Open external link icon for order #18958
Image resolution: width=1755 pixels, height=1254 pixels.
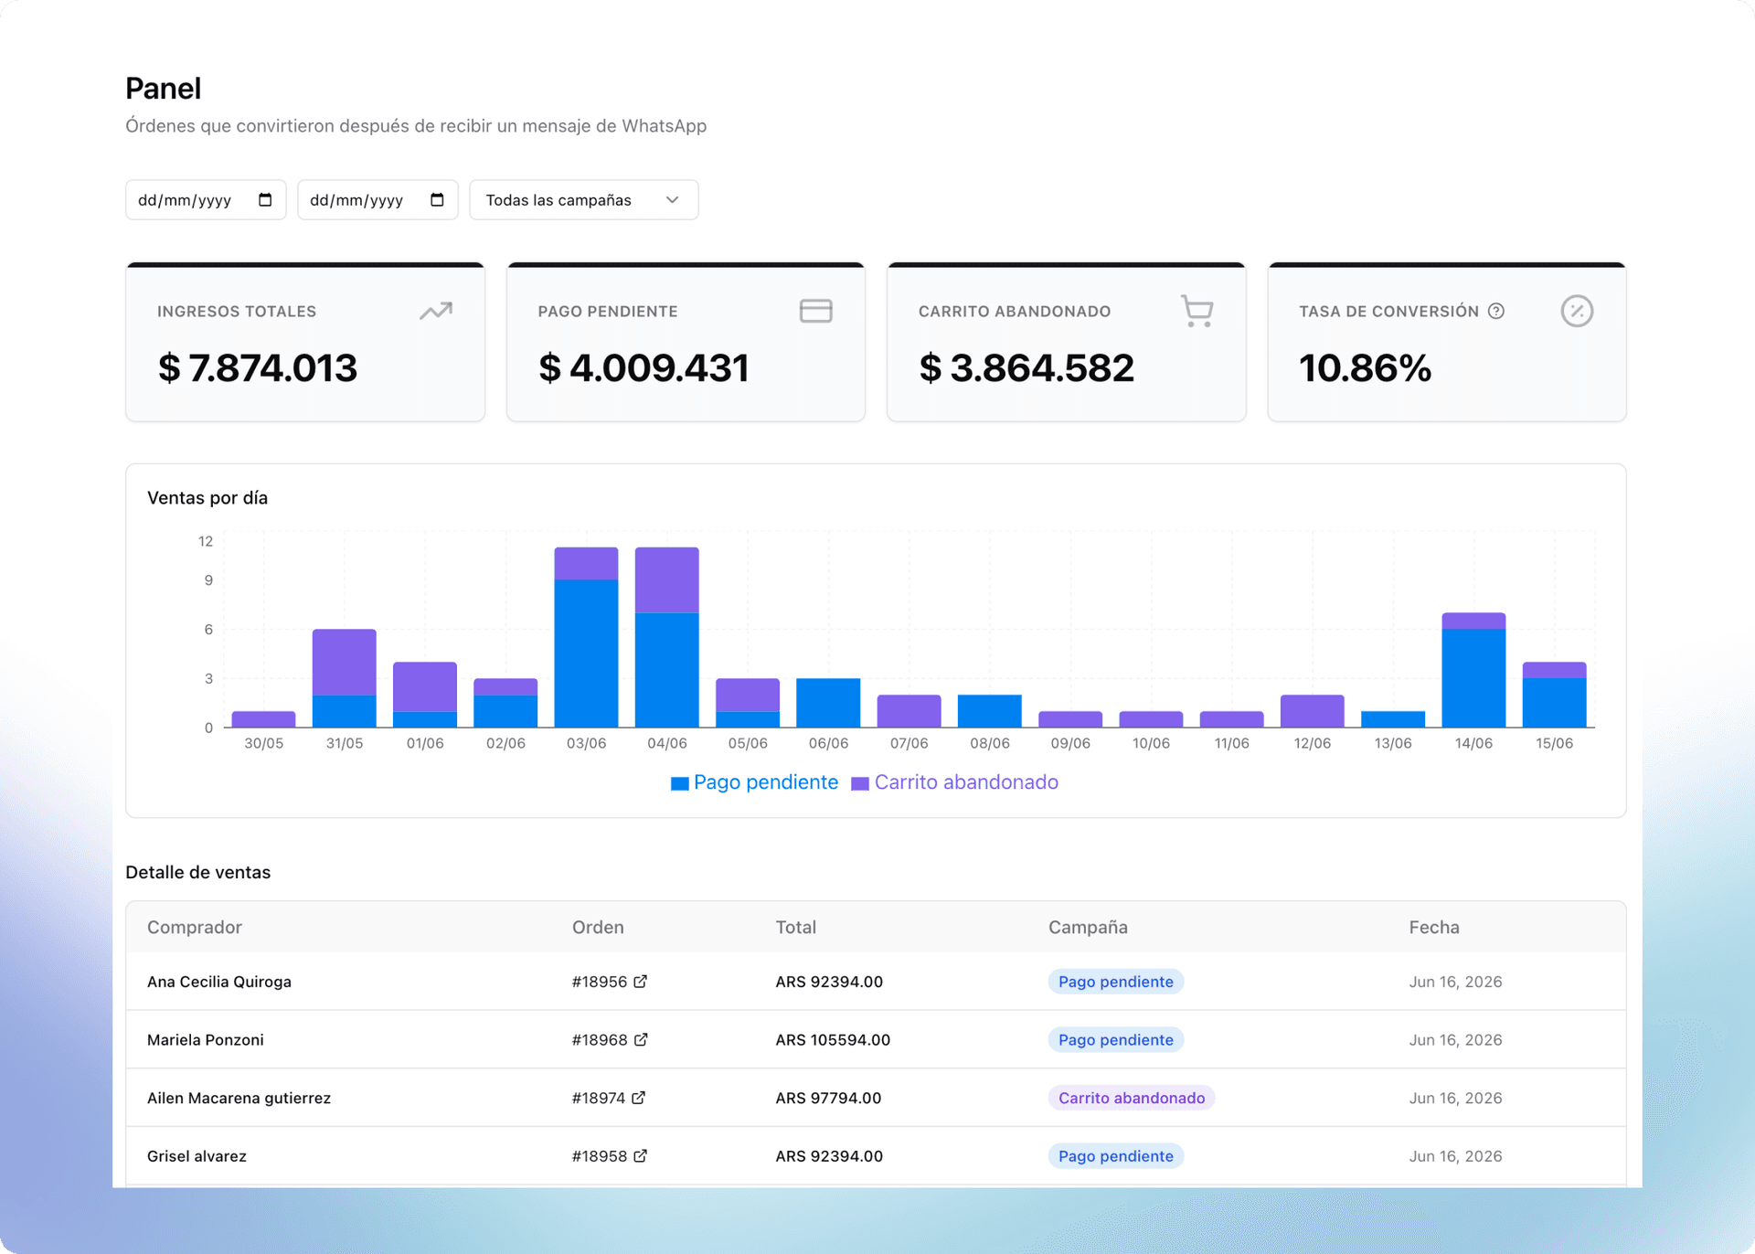(x=641, y=1156)
